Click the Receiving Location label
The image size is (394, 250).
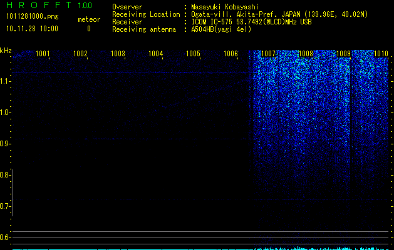click(146, 14)
